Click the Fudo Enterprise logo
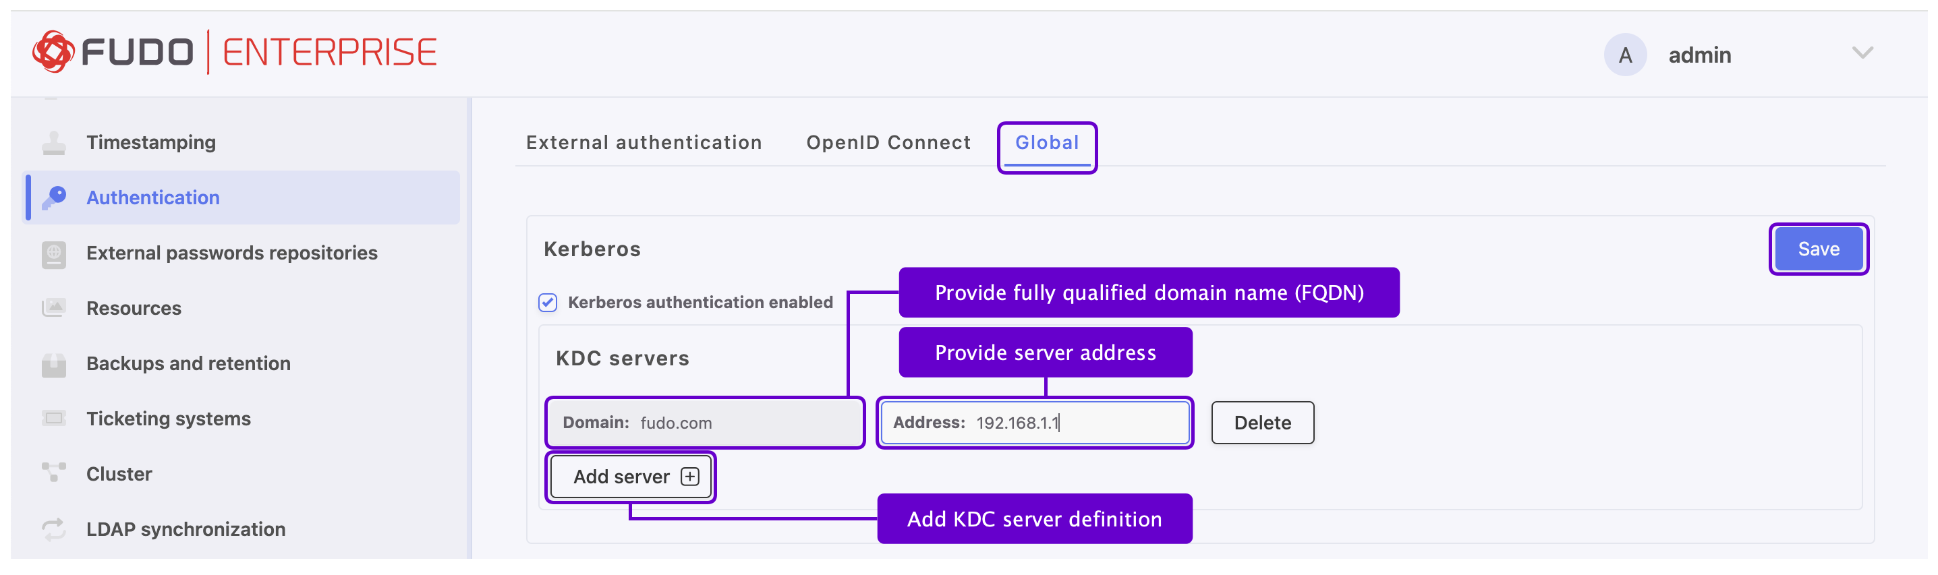Screen dimensions: 1938x575 [x=234, y=53]
